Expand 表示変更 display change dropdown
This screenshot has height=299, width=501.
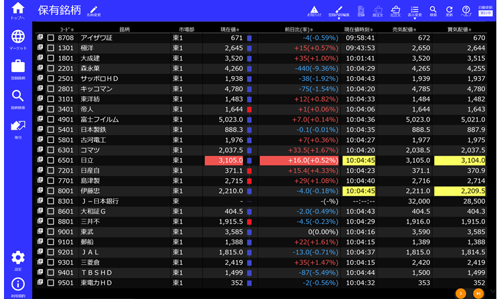[414, 13]
